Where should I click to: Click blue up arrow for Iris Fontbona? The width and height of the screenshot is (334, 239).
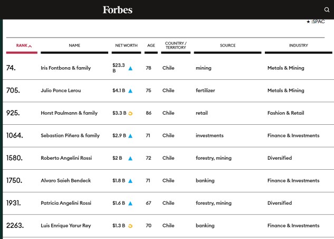coord(130,68)
